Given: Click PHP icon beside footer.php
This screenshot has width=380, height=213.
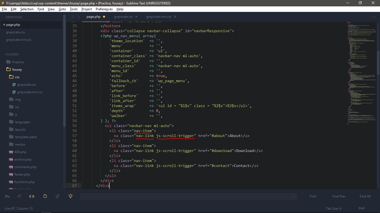Looking at the screenshot, I should (11, 174).
